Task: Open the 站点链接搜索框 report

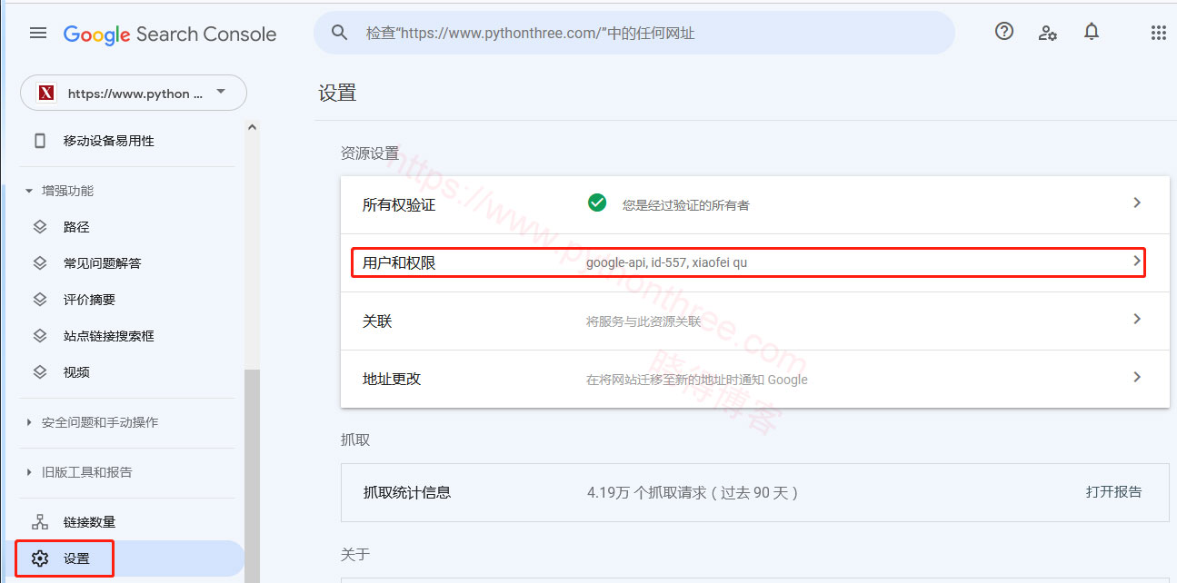Action: point(125,336)
